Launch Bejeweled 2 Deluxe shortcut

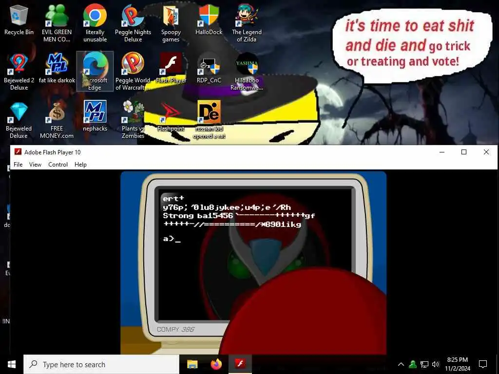[19, 72]
